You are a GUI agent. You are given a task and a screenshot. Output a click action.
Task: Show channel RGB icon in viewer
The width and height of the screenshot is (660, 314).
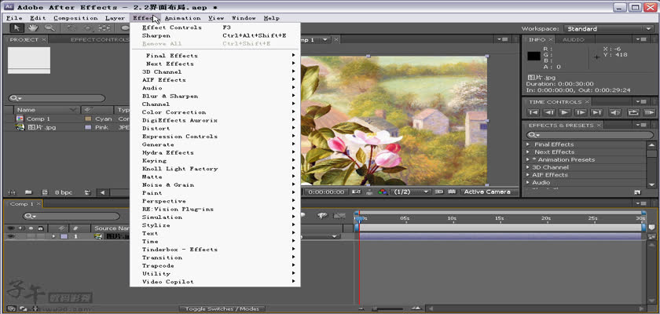click(382, 192)
